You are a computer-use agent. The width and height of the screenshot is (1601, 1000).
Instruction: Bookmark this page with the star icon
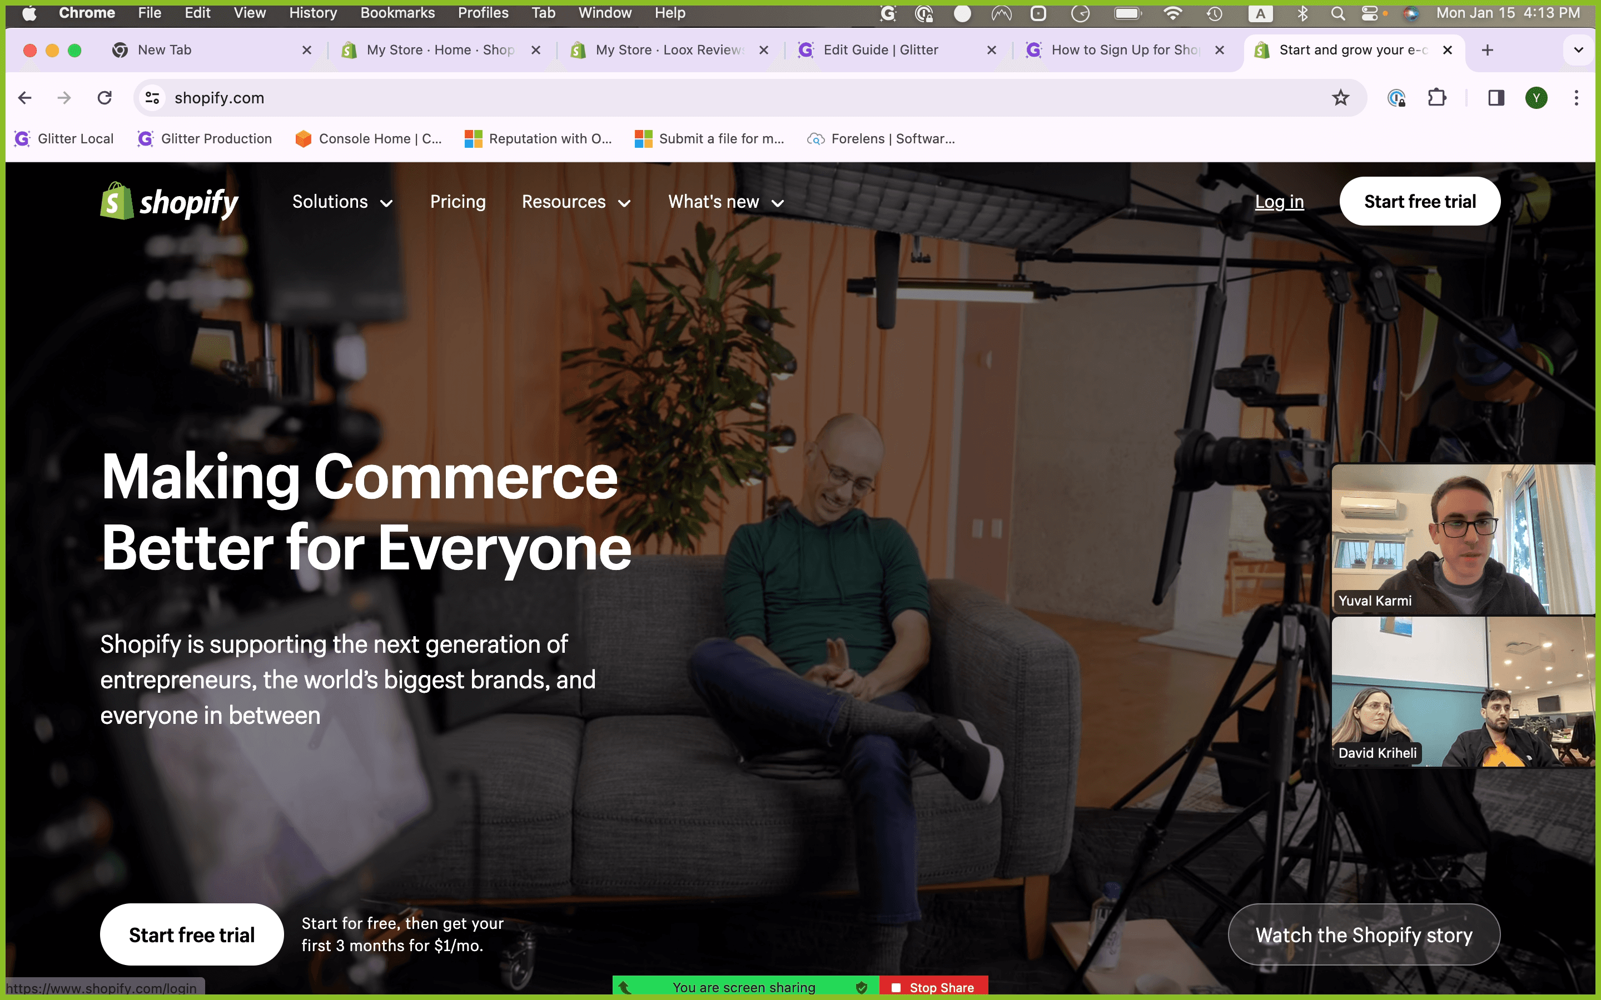[1340, 98]
